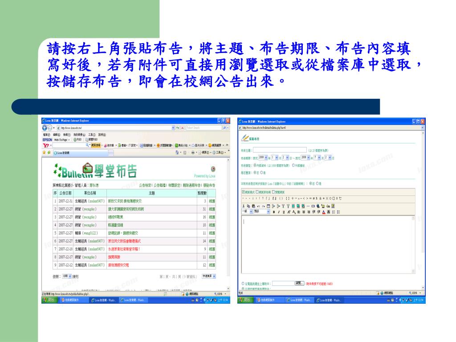Click into the 布告主題 subject field
Image resolution: width=456 pixels, height=342 pixels.
[280, 150]
